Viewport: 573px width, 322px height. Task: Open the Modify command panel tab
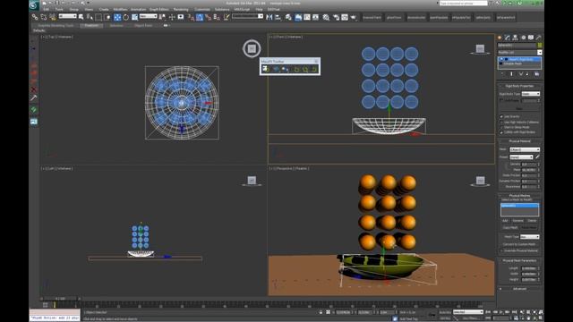point(508,38)
